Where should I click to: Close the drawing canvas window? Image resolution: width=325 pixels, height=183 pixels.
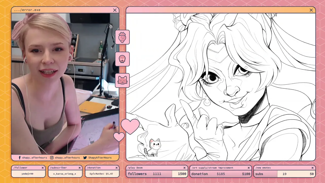click(x=311, y=10)
